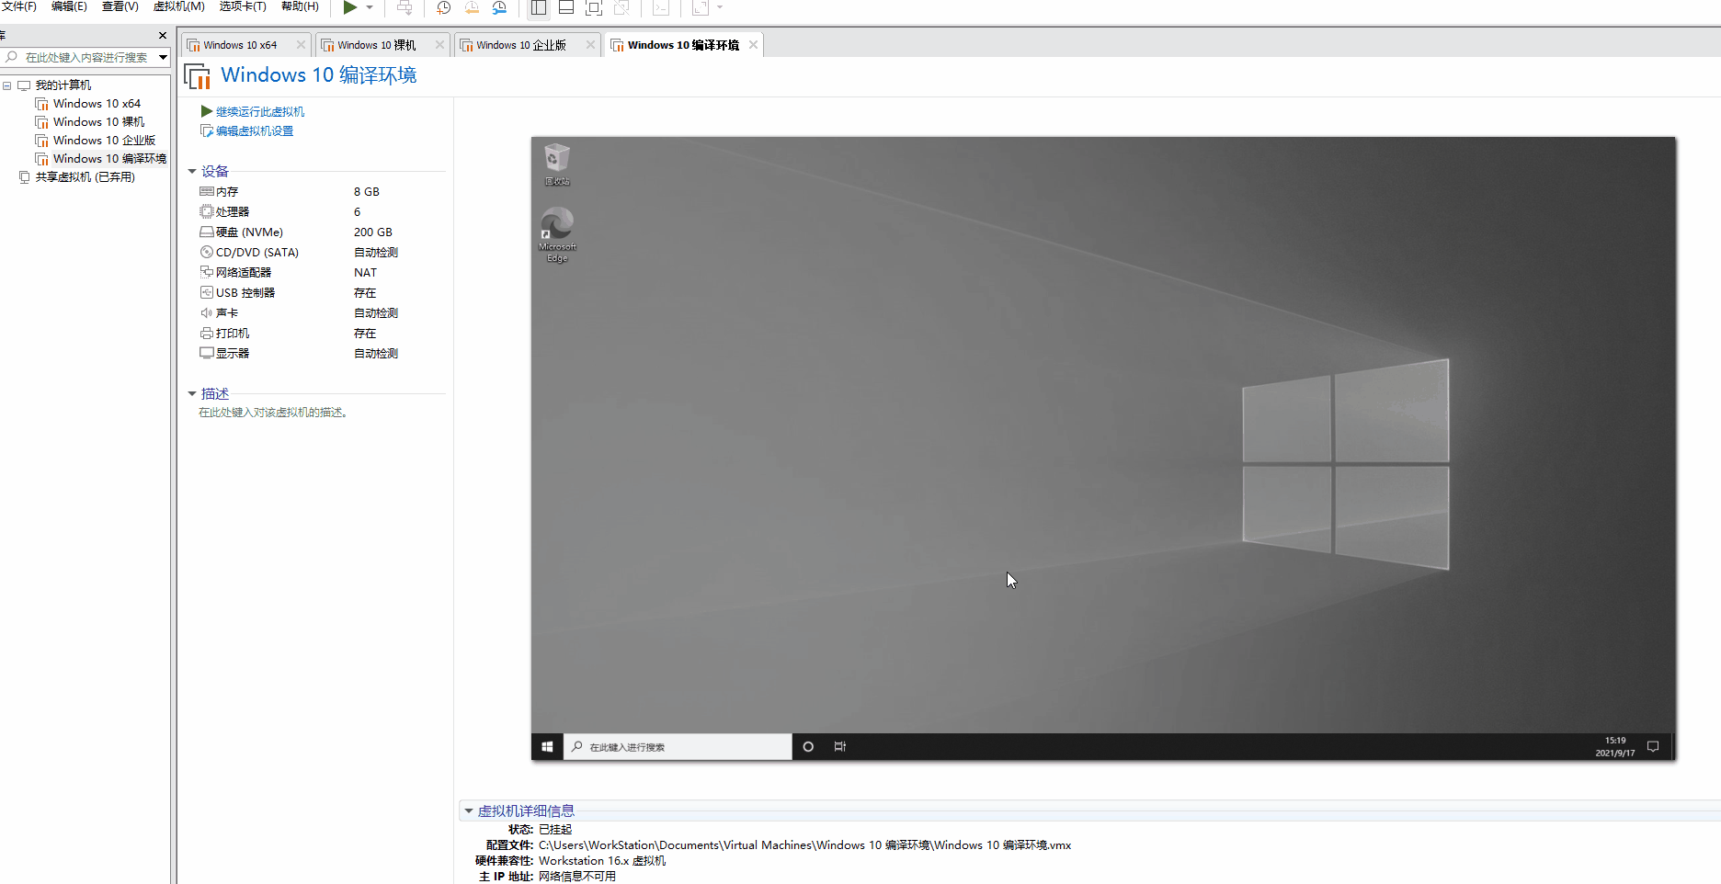Click the description text field placeholder
Viewport: 1721px width, 884px height.
click(x=274, y=413)
